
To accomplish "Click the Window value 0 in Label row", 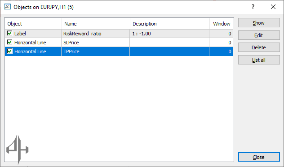I will coord(230,34).
